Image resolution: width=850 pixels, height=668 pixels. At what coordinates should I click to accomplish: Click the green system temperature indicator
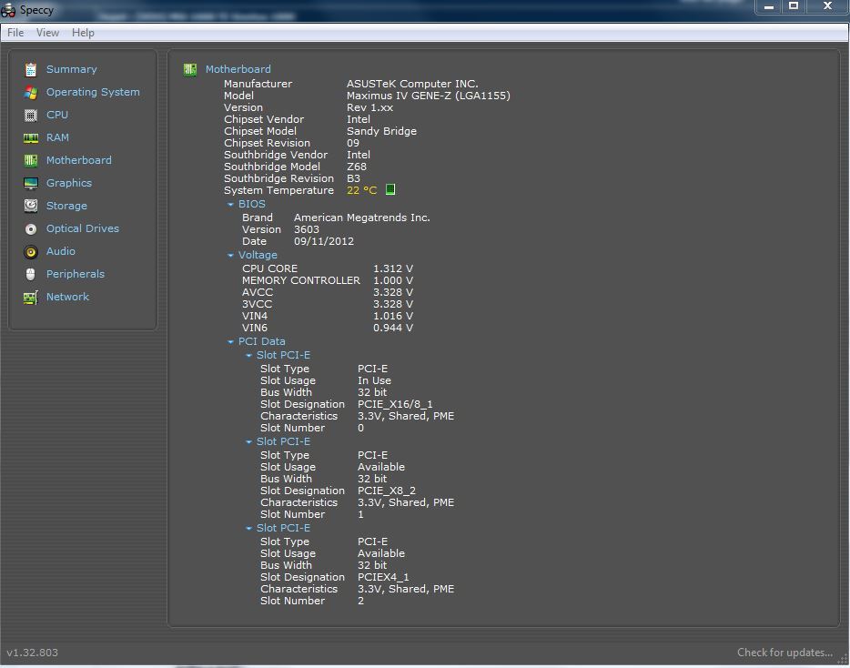390,190
